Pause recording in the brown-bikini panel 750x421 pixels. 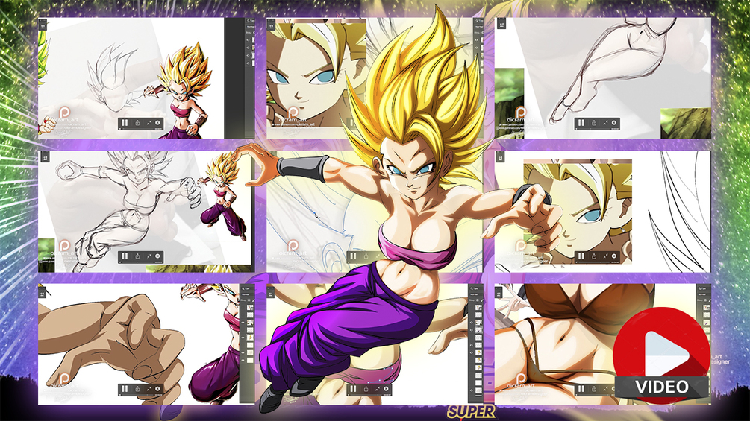point(581,389)
